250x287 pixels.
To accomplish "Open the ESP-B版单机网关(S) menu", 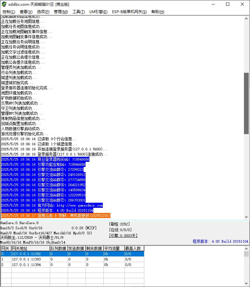I will click(129, 12).
